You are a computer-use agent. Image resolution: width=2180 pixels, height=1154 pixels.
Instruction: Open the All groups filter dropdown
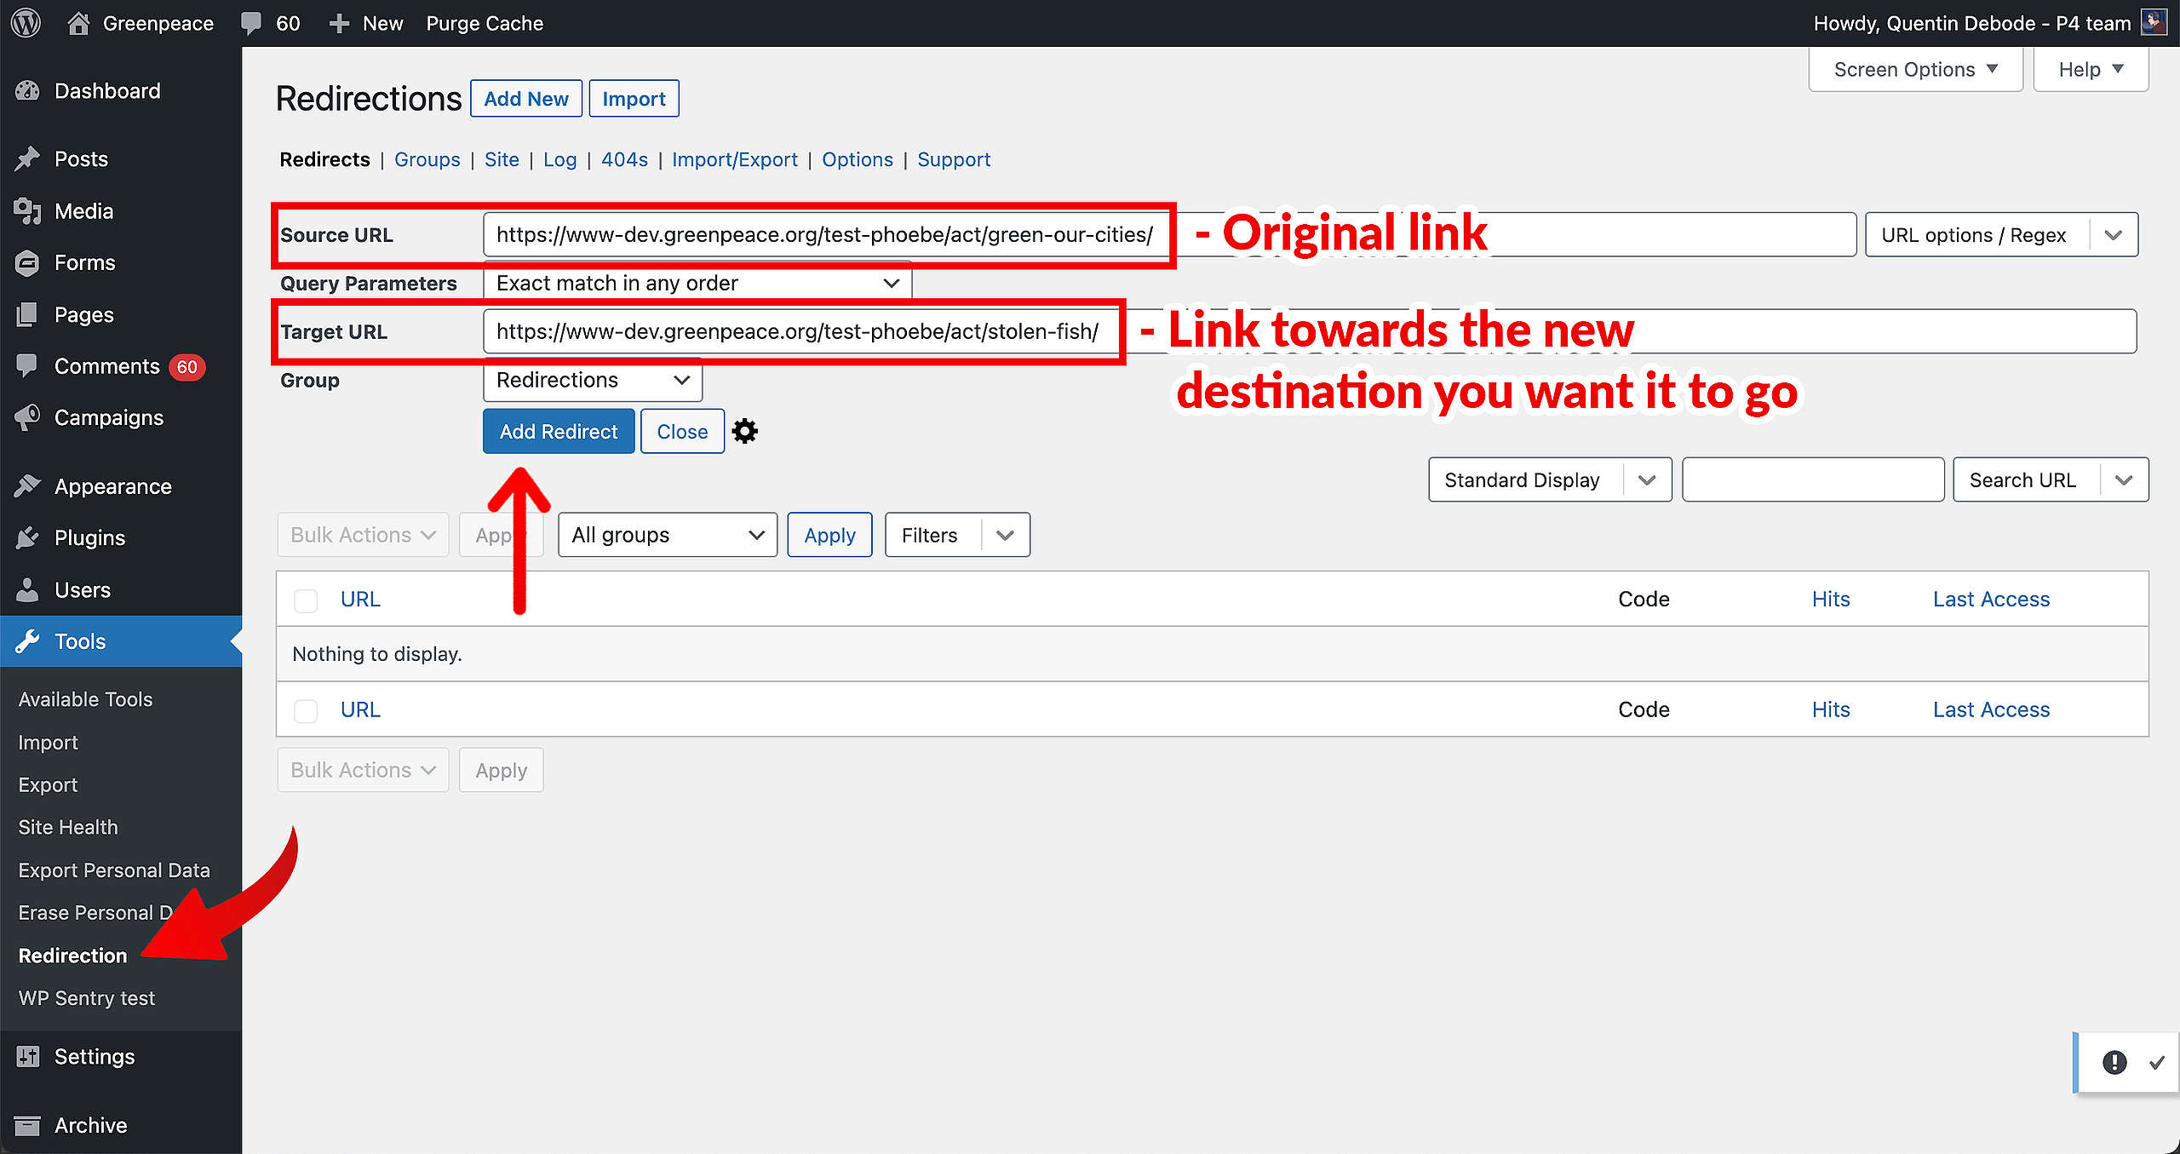(x=668, y=535)
